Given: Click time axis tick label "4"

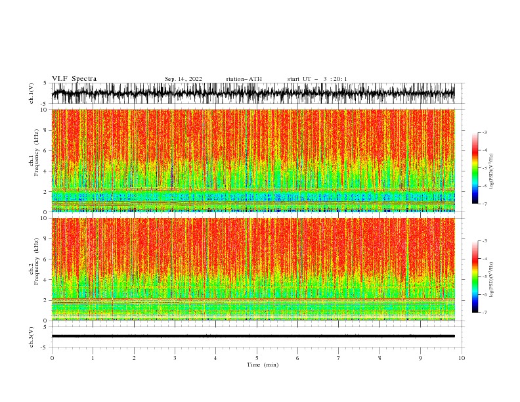Looking at the screenshot, I should (x=215, y=358).
